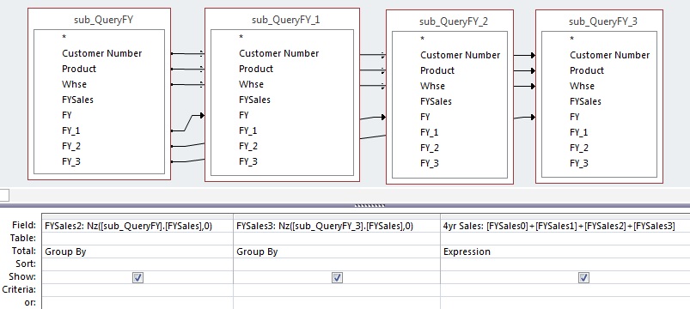Viewport: 690px width, 309px height.
Task: Click Table cell under FYSales3 column
Action: pyautogui.click(x=337, y=239)
